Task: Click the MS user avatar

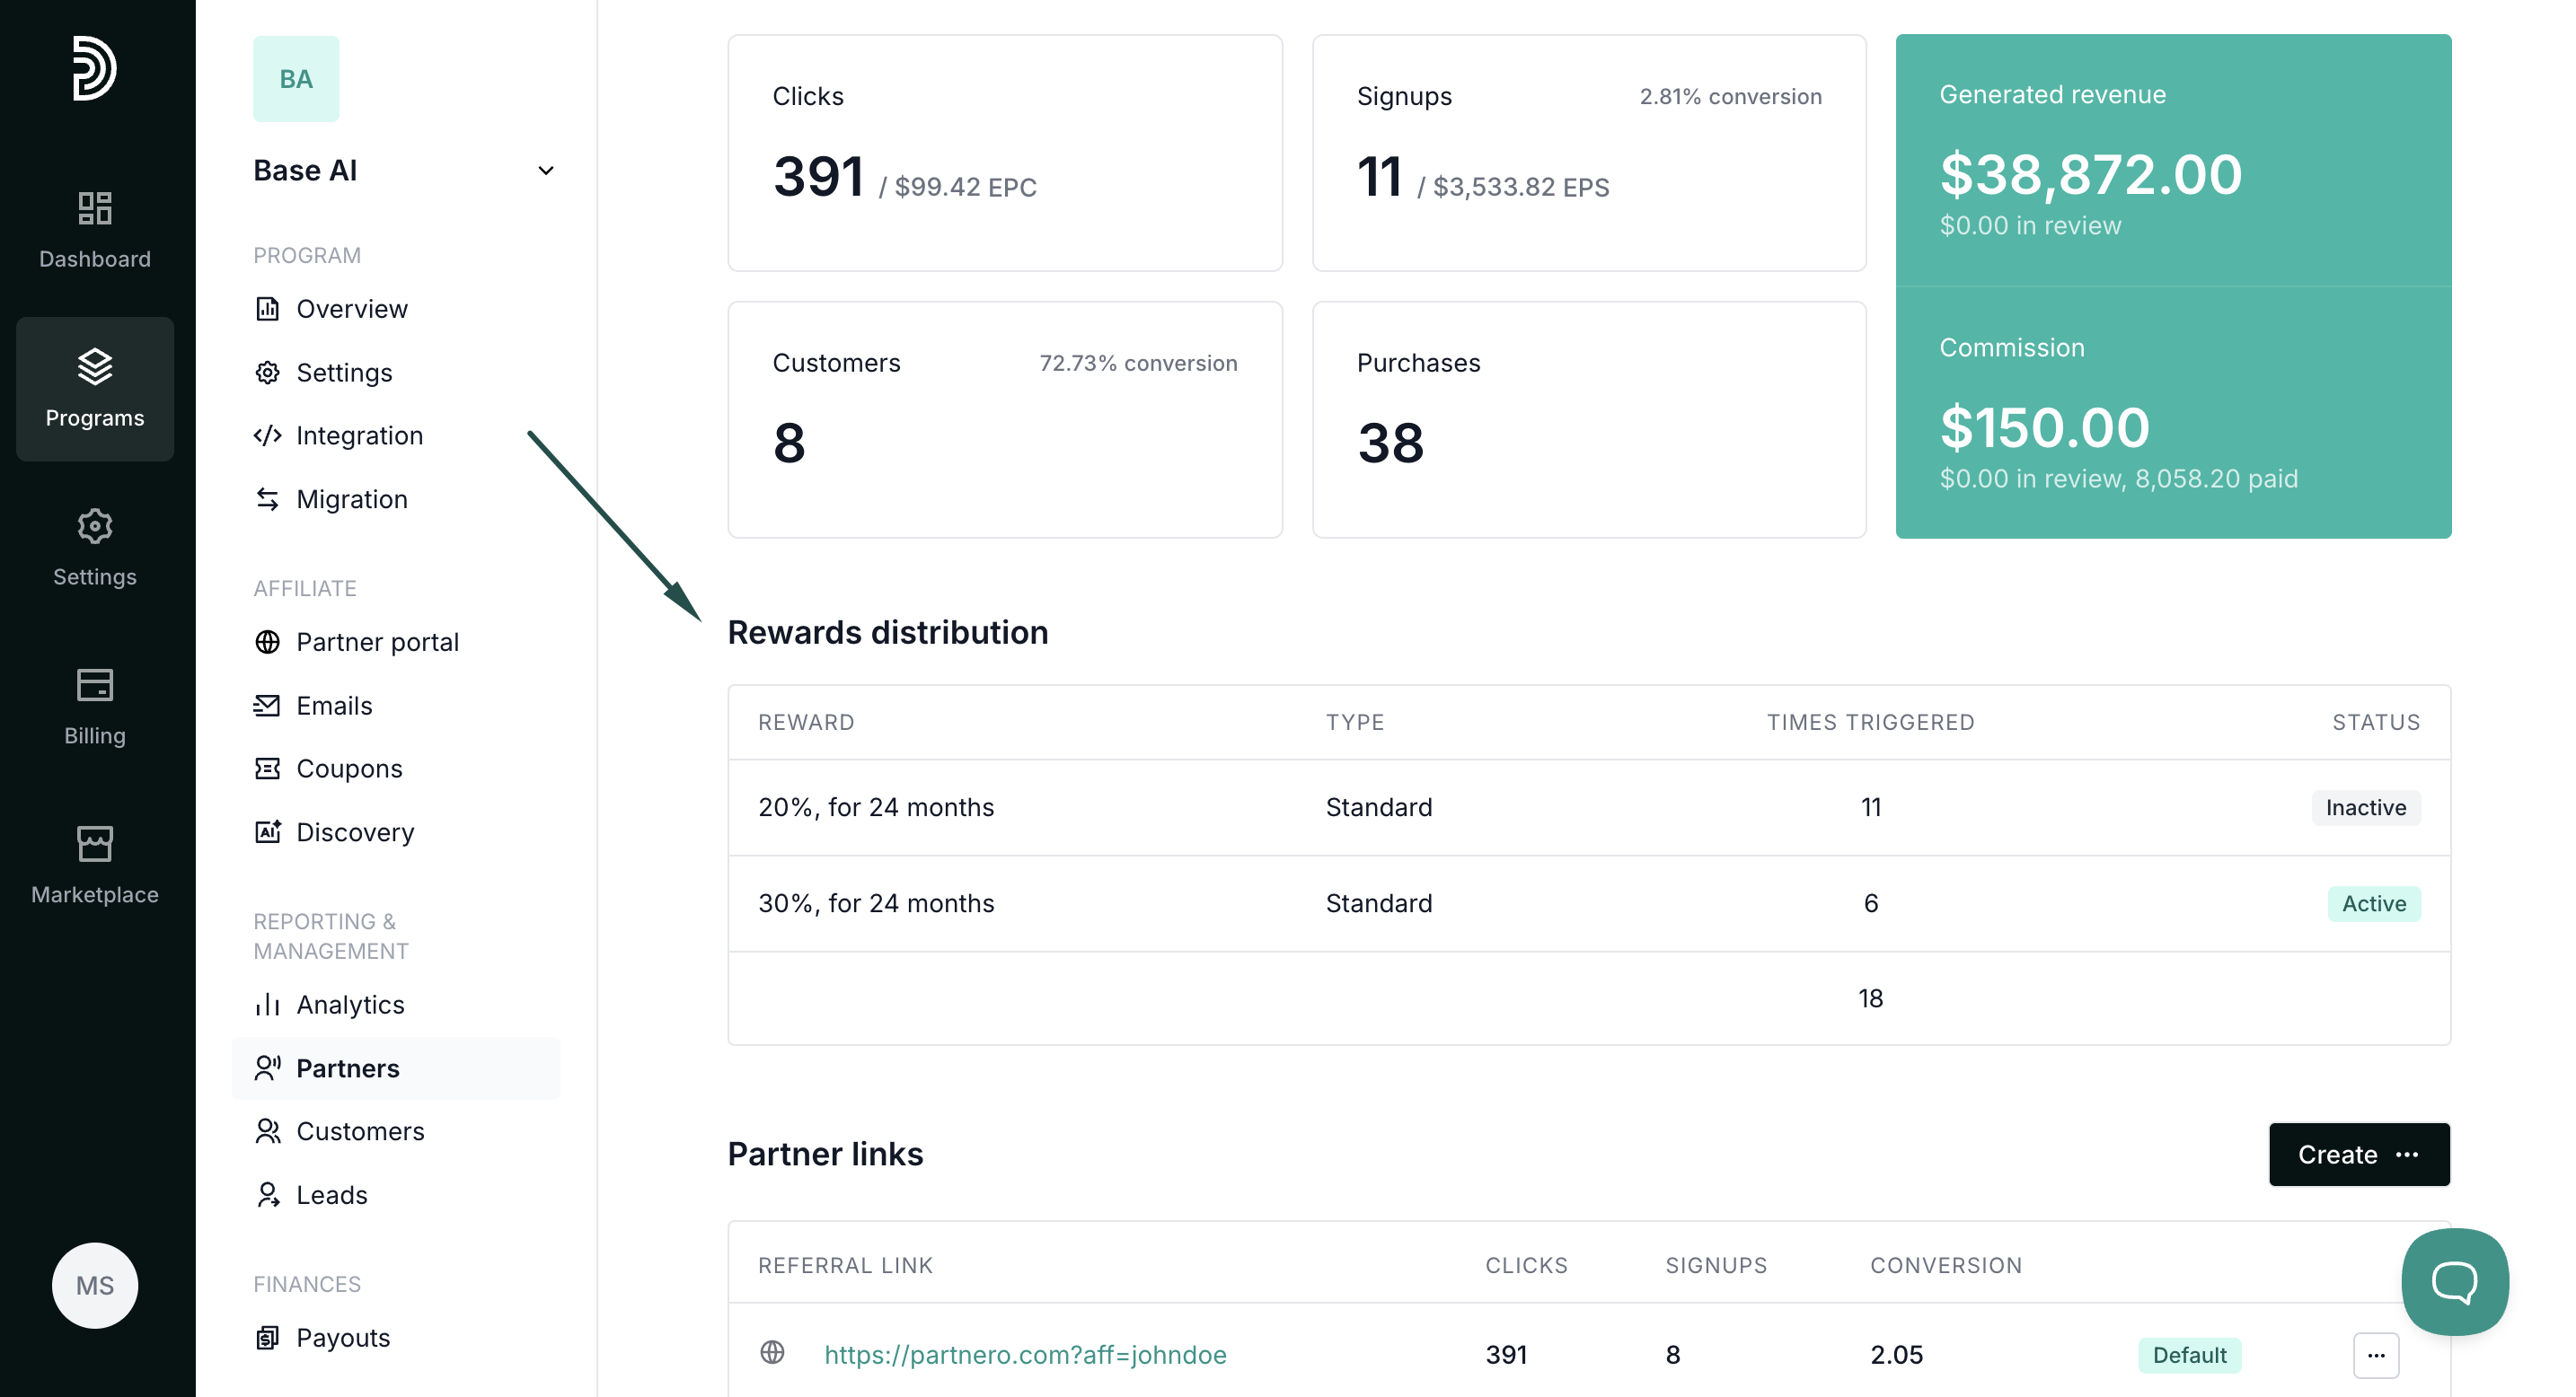Action: [x=94, y=1285]
